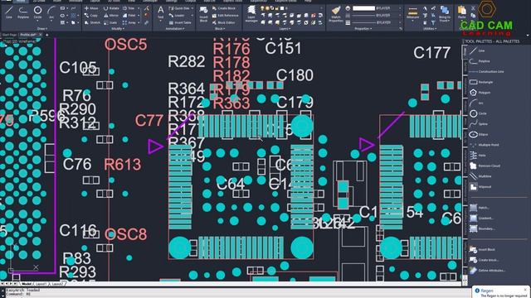Select Ellipse in the tool palette

[x=479, y=134]
